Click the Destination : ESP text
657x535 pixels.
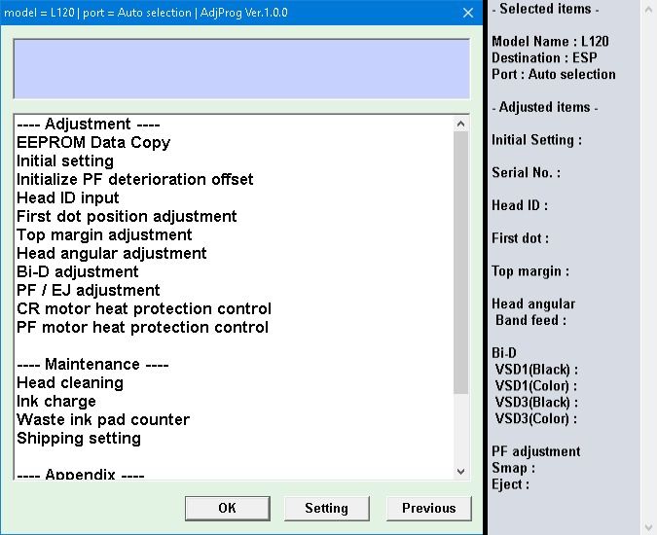coord(544,57)
